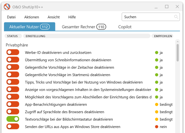Open the Aktionen menu
Image resolution: width=185 pixels, height=133 pixels.
pyautogui.click(x=32, y=17)
